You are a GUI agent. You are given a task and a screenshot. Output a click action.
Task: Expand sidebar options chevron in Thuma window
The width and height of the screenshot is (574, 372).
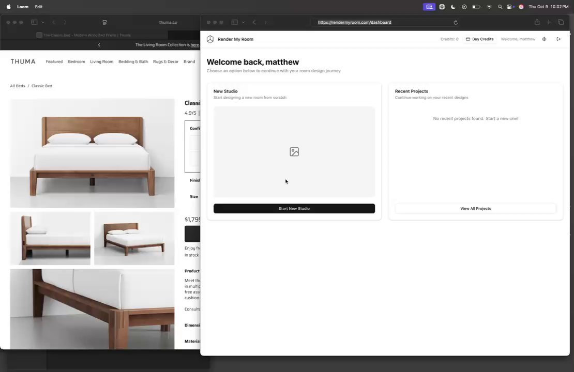(43, 22)
